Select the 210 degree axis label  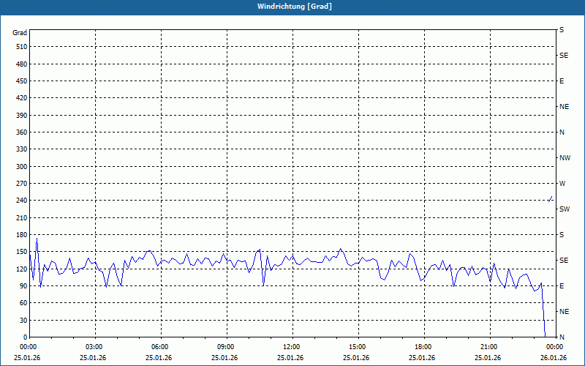point(22,217)
